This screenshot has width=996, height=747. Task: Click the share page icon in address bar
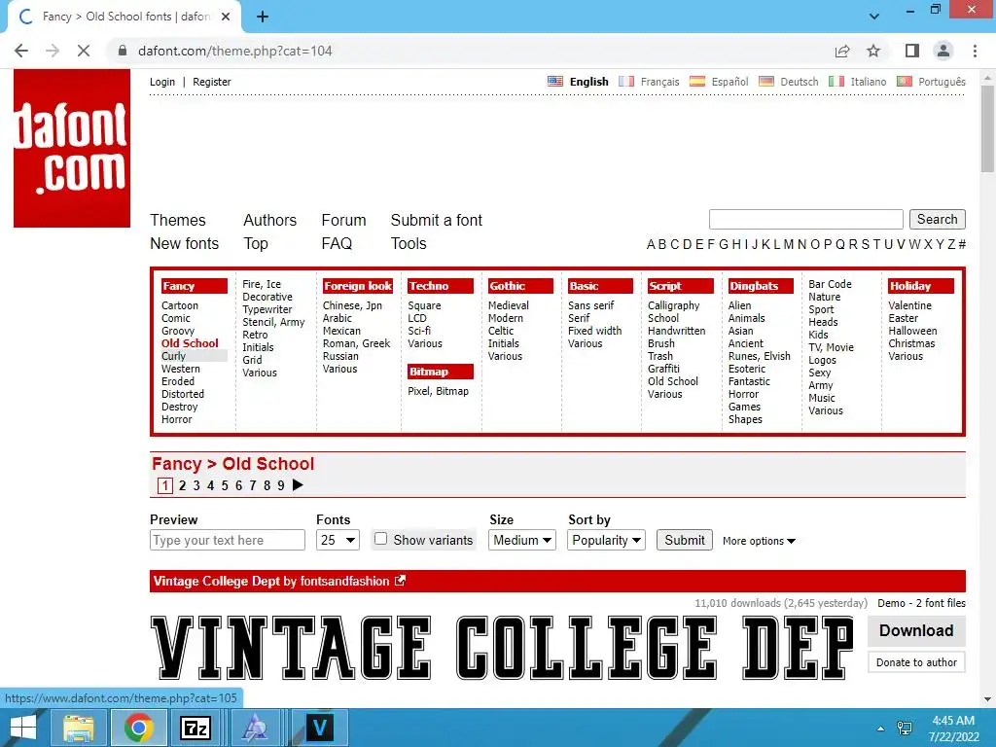(x=842, y=51)
